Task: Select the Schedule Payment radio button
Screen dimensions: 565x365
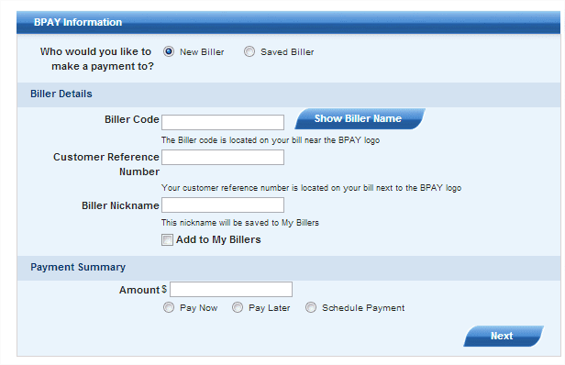Action: pos(311,307)
